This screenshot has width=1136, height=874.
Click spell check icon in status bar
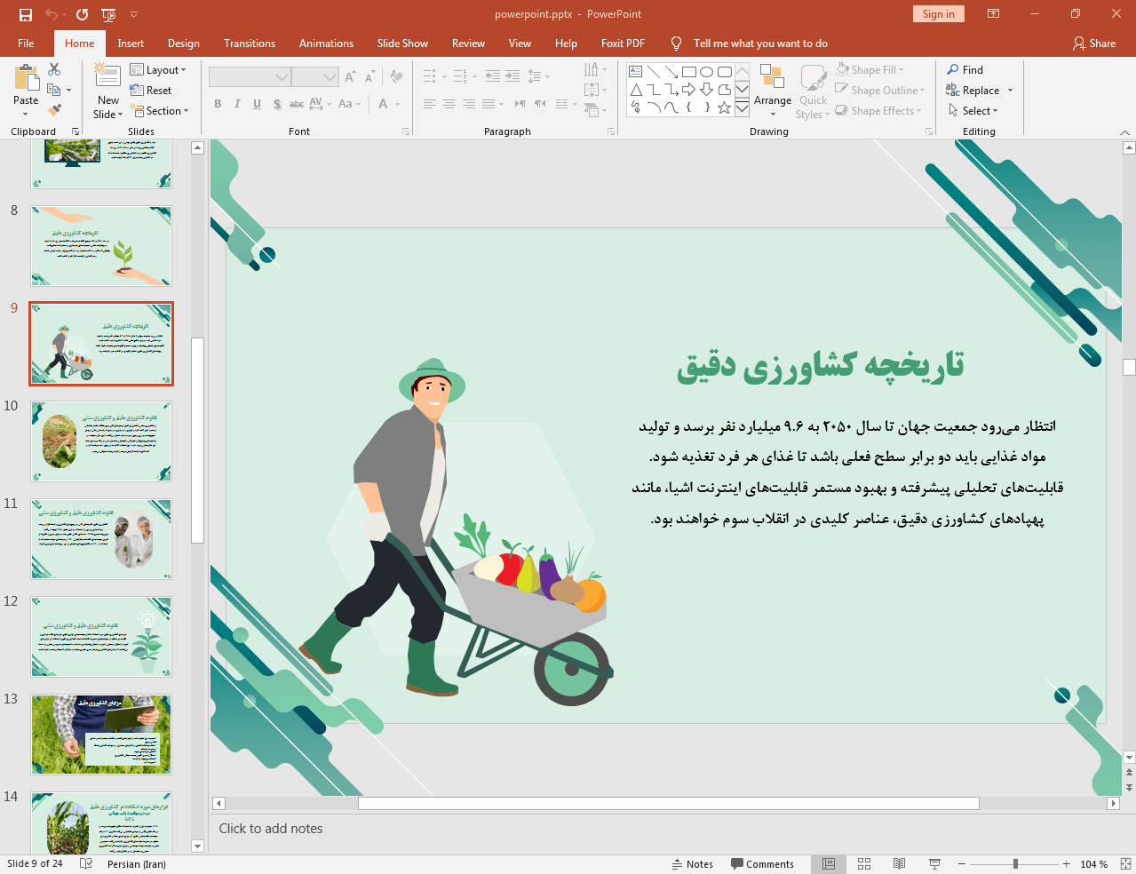pos(86,864)
